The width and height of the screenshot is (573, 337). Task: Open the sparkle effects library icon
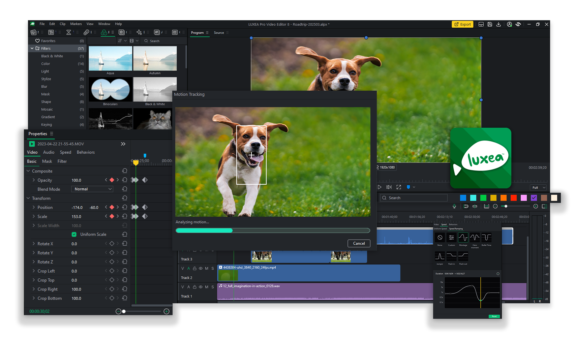coord(139,32)
